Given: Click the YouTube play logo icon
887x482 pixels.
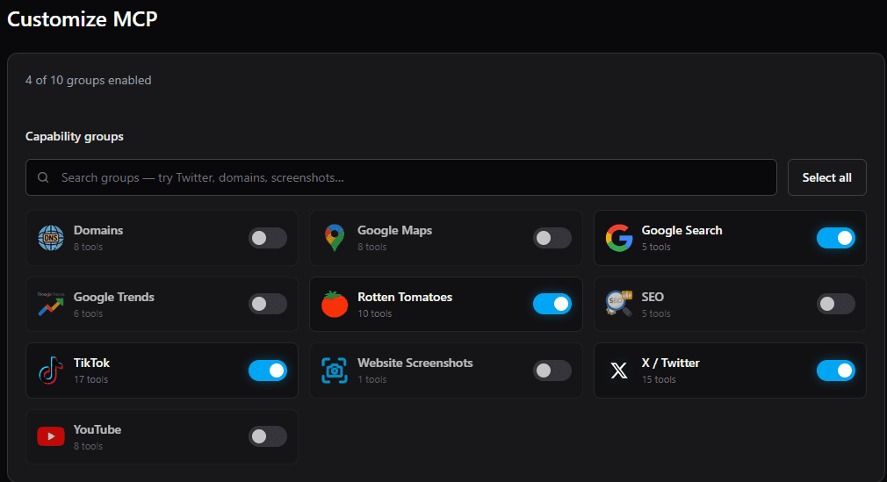Looking at the screenshot, I should point(51,436).
